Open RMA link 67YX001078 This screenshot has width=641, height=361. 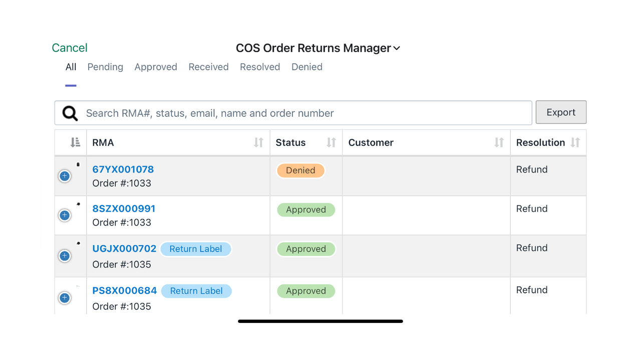coord(123,169)
